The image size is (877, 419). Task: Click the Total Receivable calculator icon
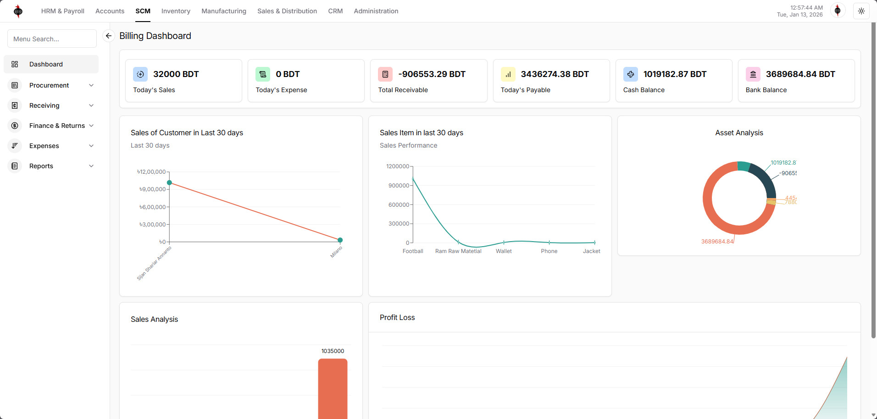[x=385, y=74]
